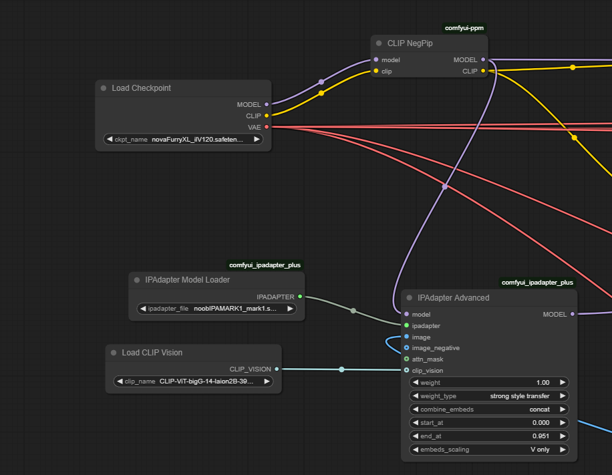The image size is (612, 475).
Task: Collapse the Load Checkpoint node via its dot
Action: pyautogui.click(x=104, y=88)
